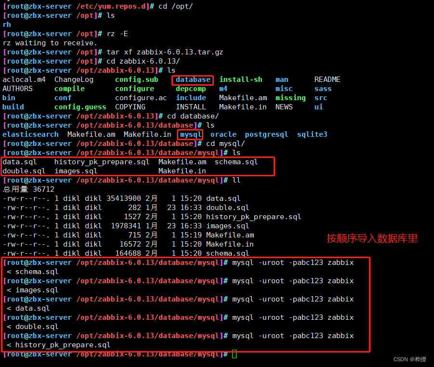Click the 'cd zabbix-6.0.13/' command

pos(143,62)
